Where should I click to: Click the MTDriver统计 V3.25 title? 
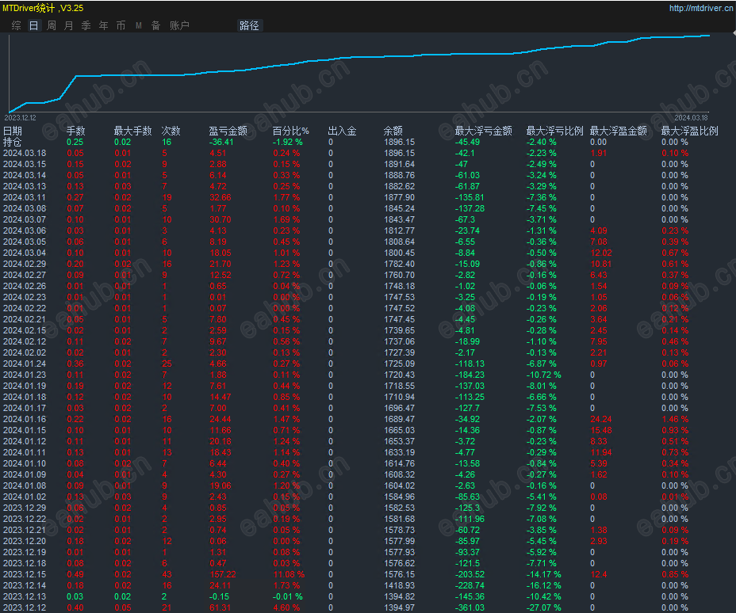[x=43, y=8]
